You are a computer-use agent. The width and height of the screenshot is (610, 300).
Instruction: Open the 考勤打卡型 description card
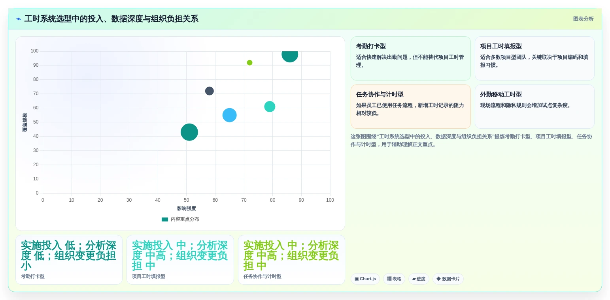tap(410, 58)
